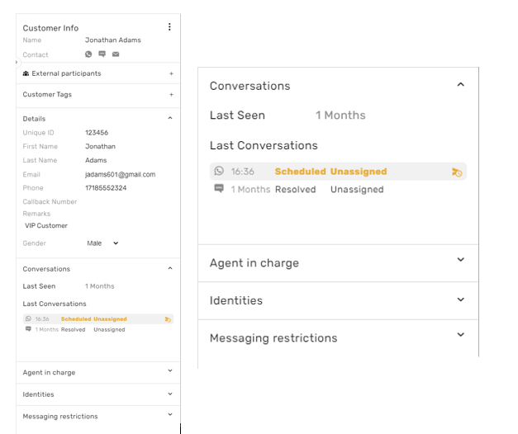Click the name Jonathan Adams
The image size is (518, 434).
pyautogui.click(x=113, y=40)
